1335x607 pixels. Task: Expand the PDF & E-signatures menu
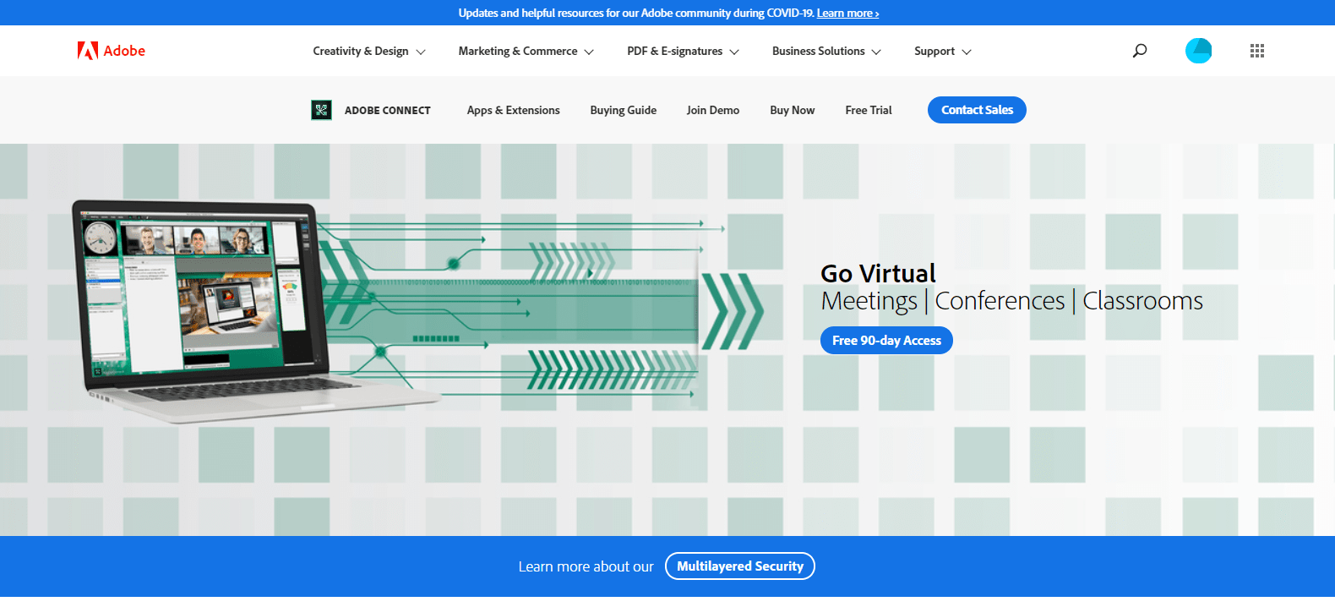[684, 52]
